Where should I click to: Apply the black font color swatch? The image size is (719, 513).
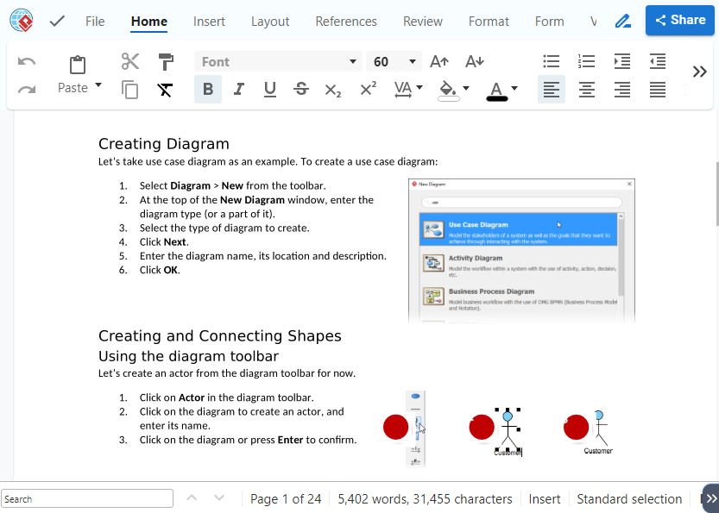(x=496, y=89)
